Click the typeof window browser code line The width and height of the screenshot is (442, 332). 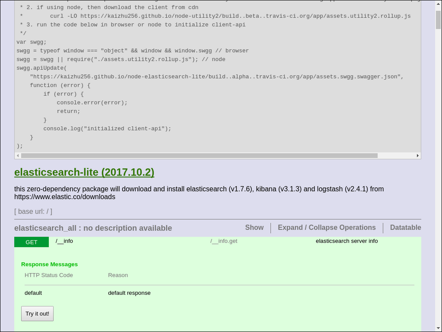pos(133,51)
